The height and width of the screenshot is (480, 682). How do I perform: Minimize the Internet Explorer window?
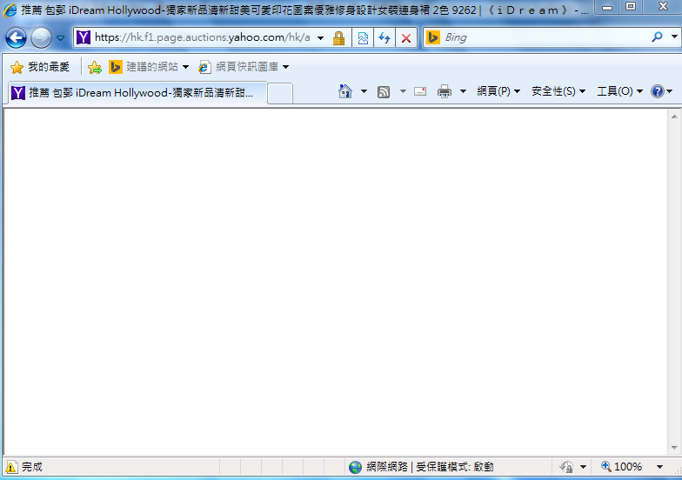click(x=607, y=7)
